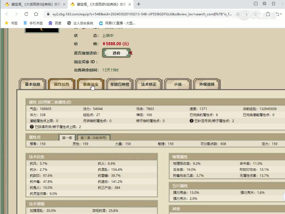The height and width of the screenshot is (214, 285).
Task: Click the 法力: 54944 value
Action: point(93,109)
